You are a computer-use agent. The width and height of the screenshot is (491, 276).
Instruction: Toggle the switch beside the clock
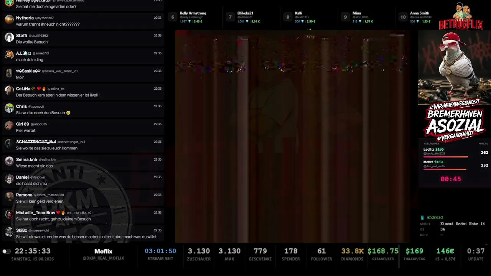pyautogui.click(x=6, y=251)
